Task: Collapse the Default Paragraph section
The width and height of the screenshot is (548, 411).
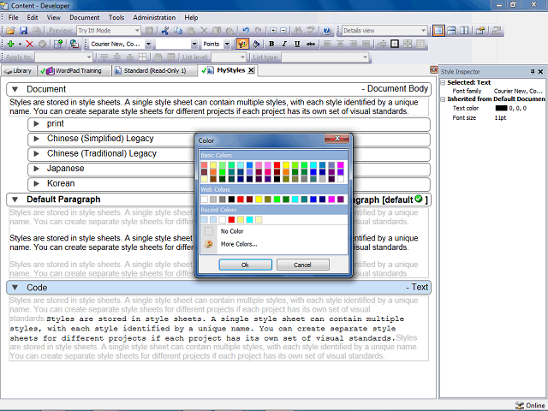Action: [x=15, y=200]
